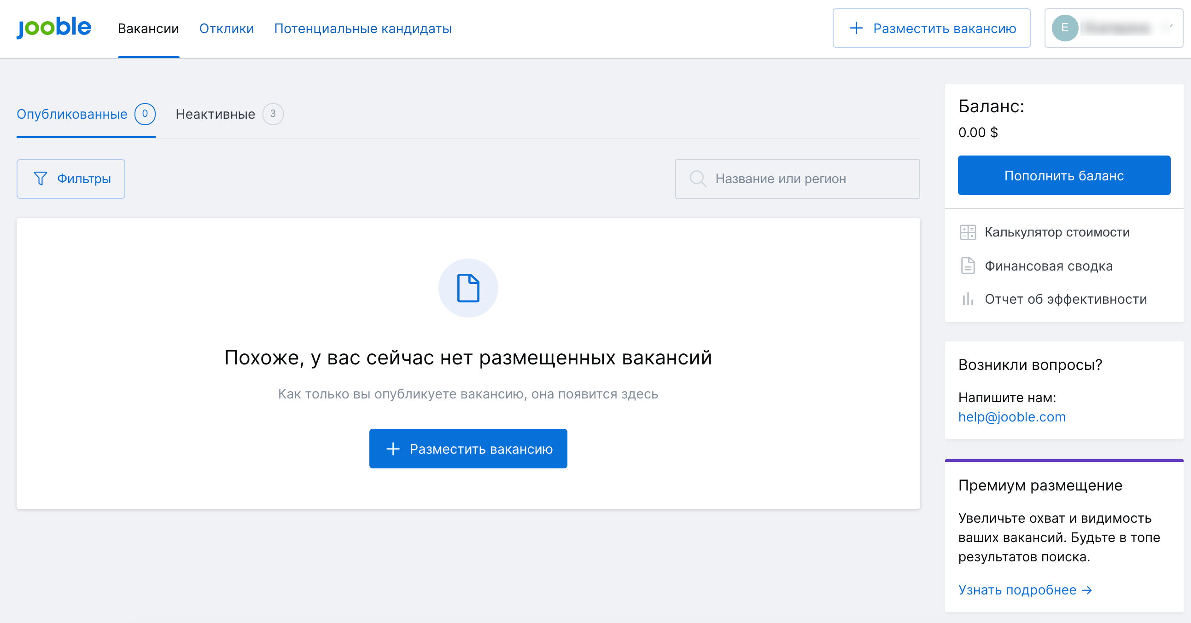Open Калькулятор стоимости via calculator icon
This screenshot has height=623, width=1191.
pos(969,232)
